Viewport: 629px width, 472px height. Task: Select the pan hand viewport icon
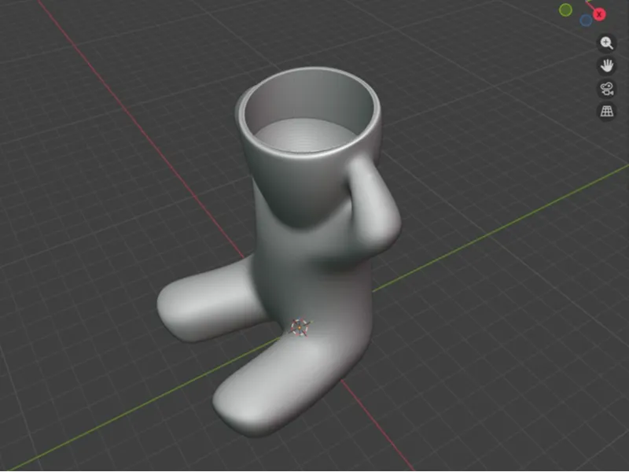tap(606, 66)
